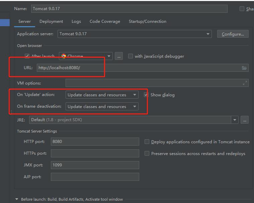Screen dimensions: 254x203
Task: Switch to the Server tab
Action: [25, 21]
